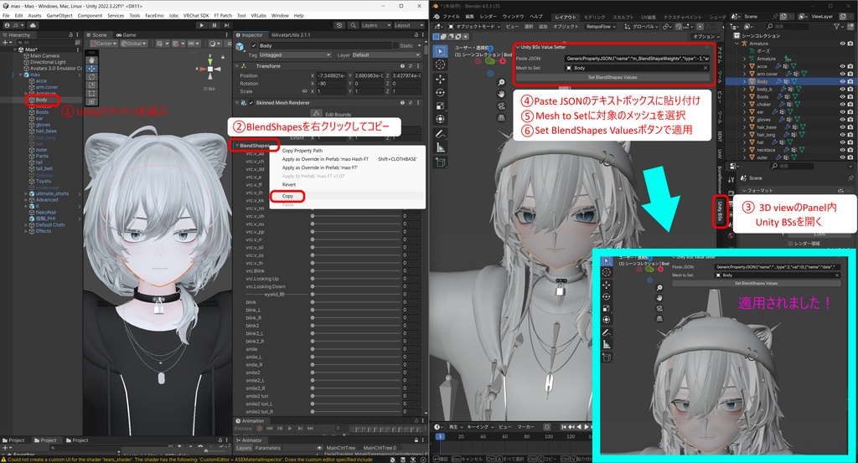Collapse Unity BSs Value Setter panel
858x463 pixels.
tap(518, 47)
